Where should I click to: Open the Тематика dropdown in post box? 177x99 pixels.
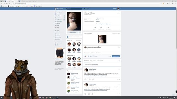pyautogui.click(x=98, y=53)
